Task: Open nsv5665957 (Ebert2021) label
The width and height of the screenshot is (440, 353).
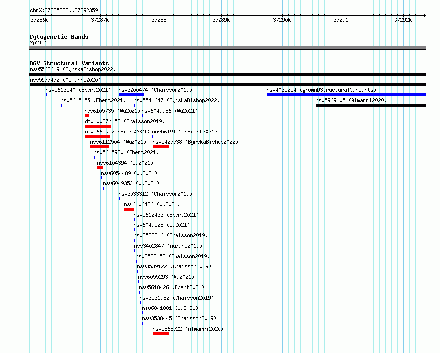Action: (x=117, y=132)
